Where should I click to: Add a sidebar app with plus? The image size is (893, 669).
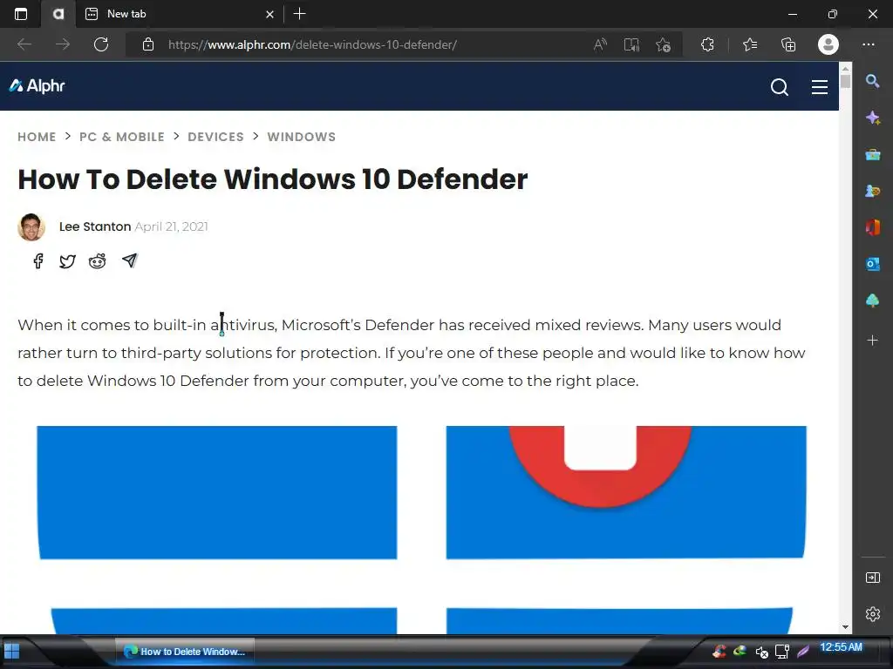[x=872, y=341]
